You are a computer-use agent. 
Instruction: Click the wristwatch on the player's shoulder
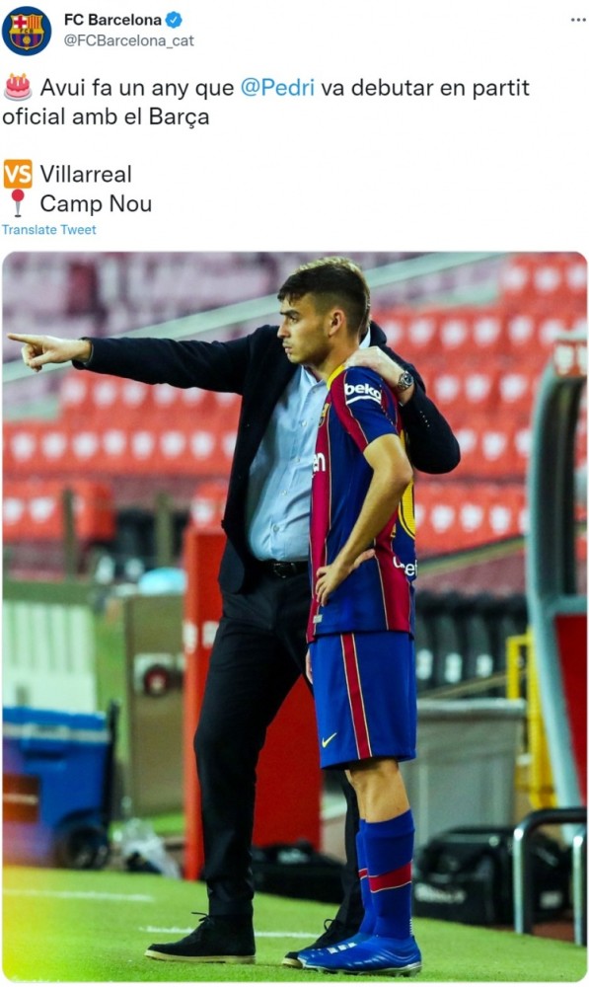(x=405, y=380)
